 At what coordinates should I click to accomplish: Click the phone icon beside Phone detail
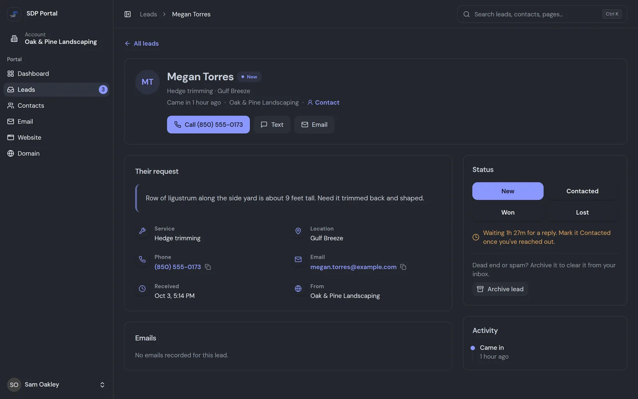[142, 259]
